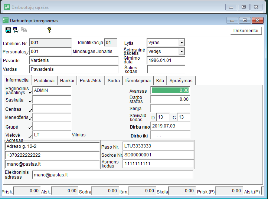
Task: Open the Išmokėjimai tab
Action: tap(138, 80)
